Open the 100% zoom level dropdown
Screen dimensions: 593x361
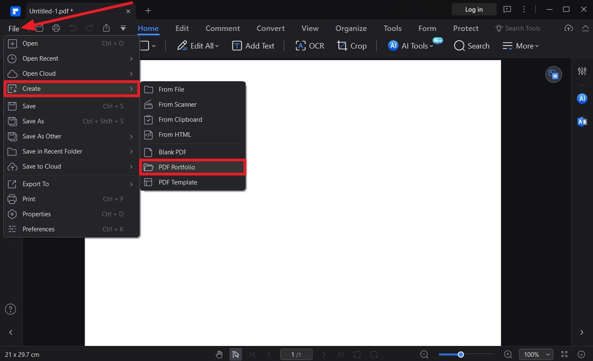coord(536,354)
